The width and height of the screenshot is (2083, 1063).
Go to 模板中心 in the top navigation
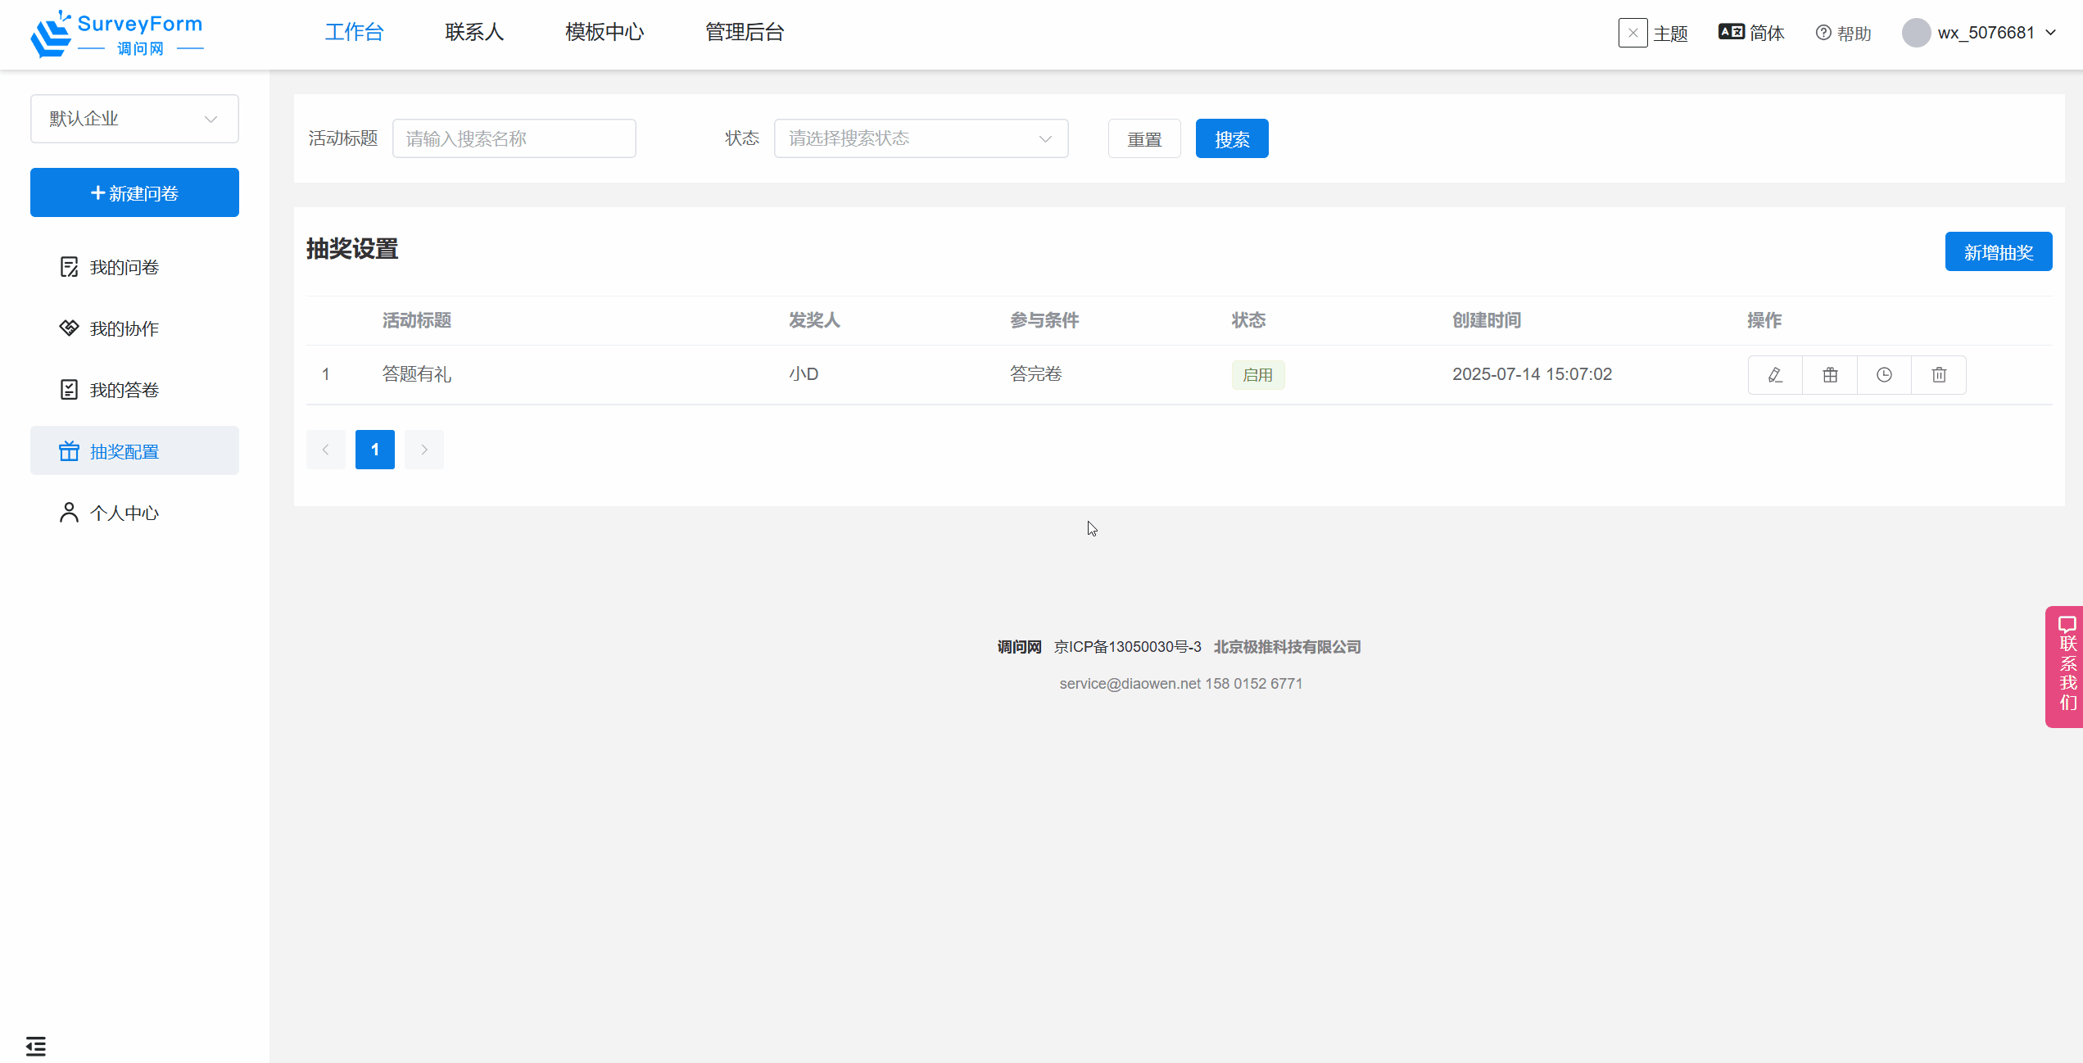(x=605, y=32)
